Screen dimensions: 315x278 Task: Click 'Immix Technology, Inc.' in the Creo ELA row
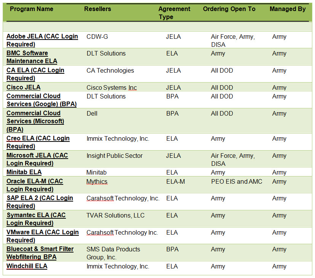click(x=118, y=138)
